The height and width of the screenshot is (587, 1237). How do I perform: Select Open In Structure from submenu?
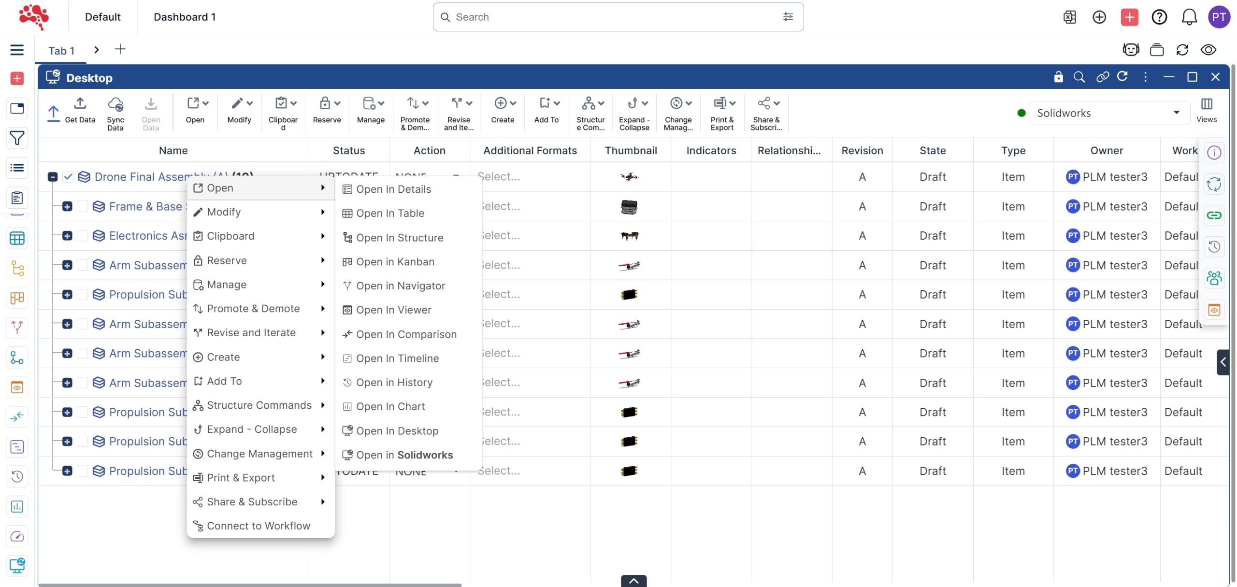point(399,238)
